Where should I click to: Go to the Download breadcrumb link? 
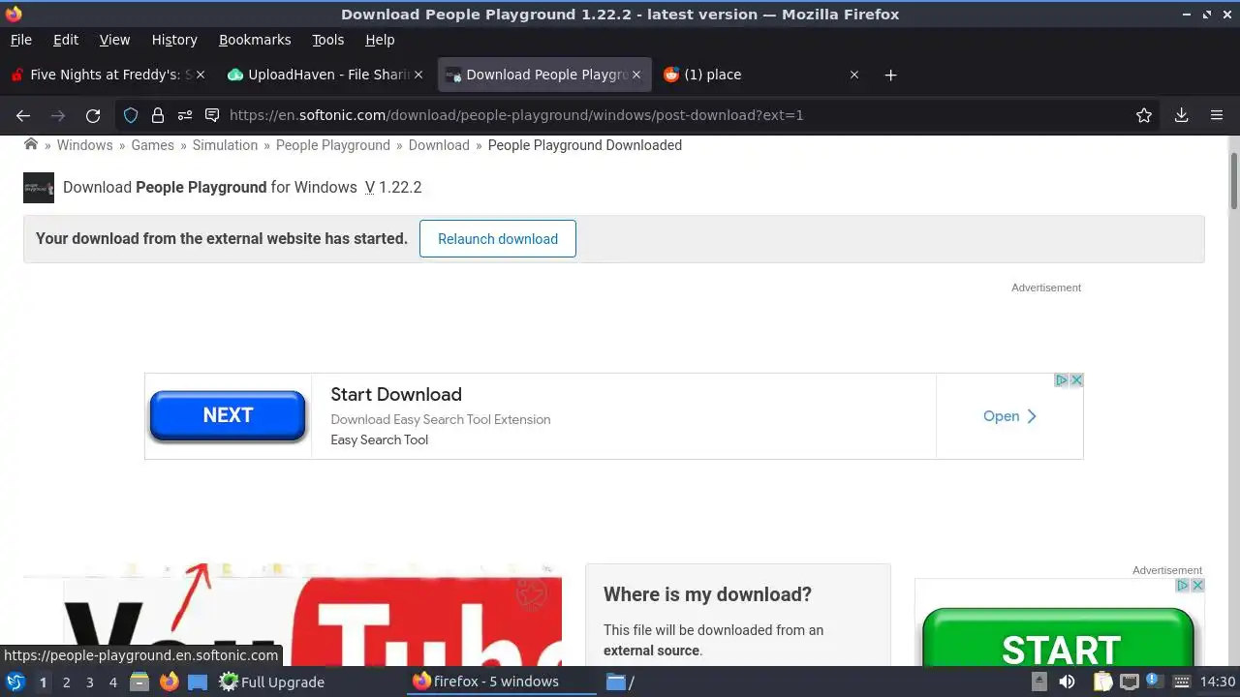tap(439, 145)
